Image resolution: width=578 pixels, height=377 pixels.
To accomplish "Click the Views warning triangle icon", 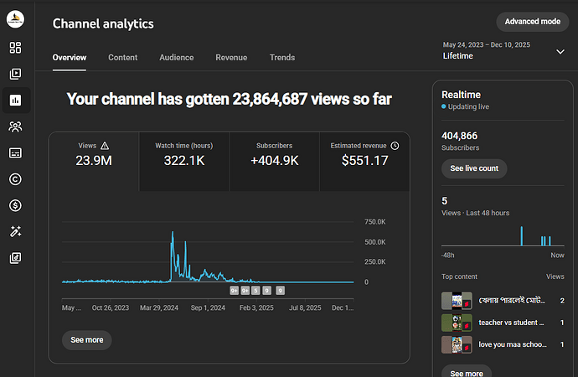I will (105, 146).
